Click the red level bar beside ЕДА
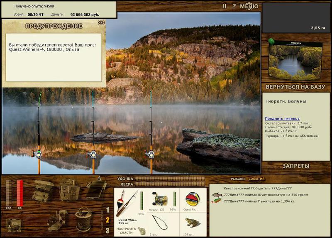Image resolution: width=332 pixels, height=238 pixels. click(20, 193)
